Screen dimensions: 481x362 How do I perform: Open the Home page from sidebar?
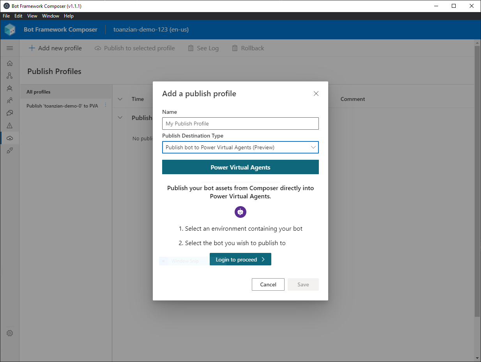(x=10, y=63)
